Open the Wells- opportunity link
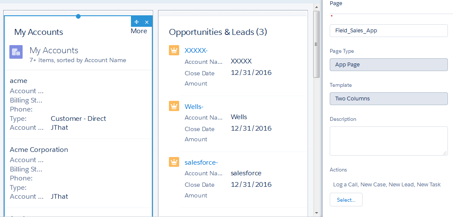Screen dimensions: 453x217 (194, 106)
